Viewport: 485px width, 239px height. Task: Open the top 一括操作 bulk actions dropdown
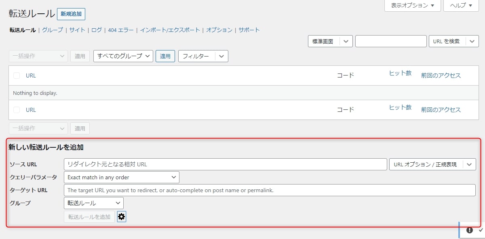click(x=38, y=56)
